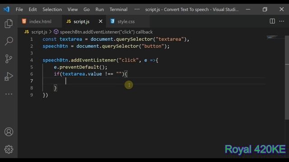Click line number 9 in the gutter

[x=32, y=95]
